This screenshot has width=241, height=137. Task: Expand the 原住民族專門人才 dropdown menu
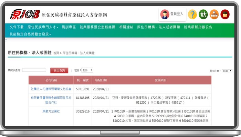tap(43, 27)
